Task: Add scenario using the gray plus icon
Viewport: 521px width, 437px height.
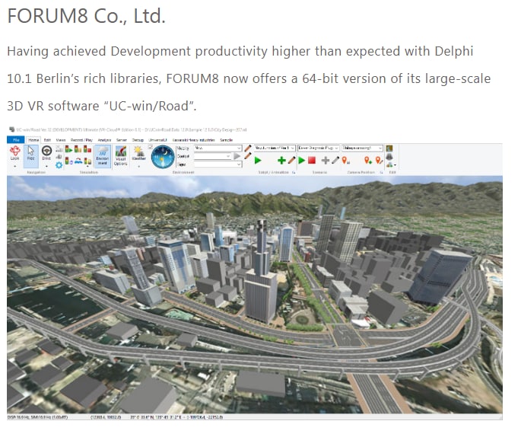Action: click(x=326, y=161)
